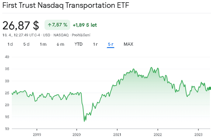
Task: Click the 40 value on the price axis
Action: 6,57
